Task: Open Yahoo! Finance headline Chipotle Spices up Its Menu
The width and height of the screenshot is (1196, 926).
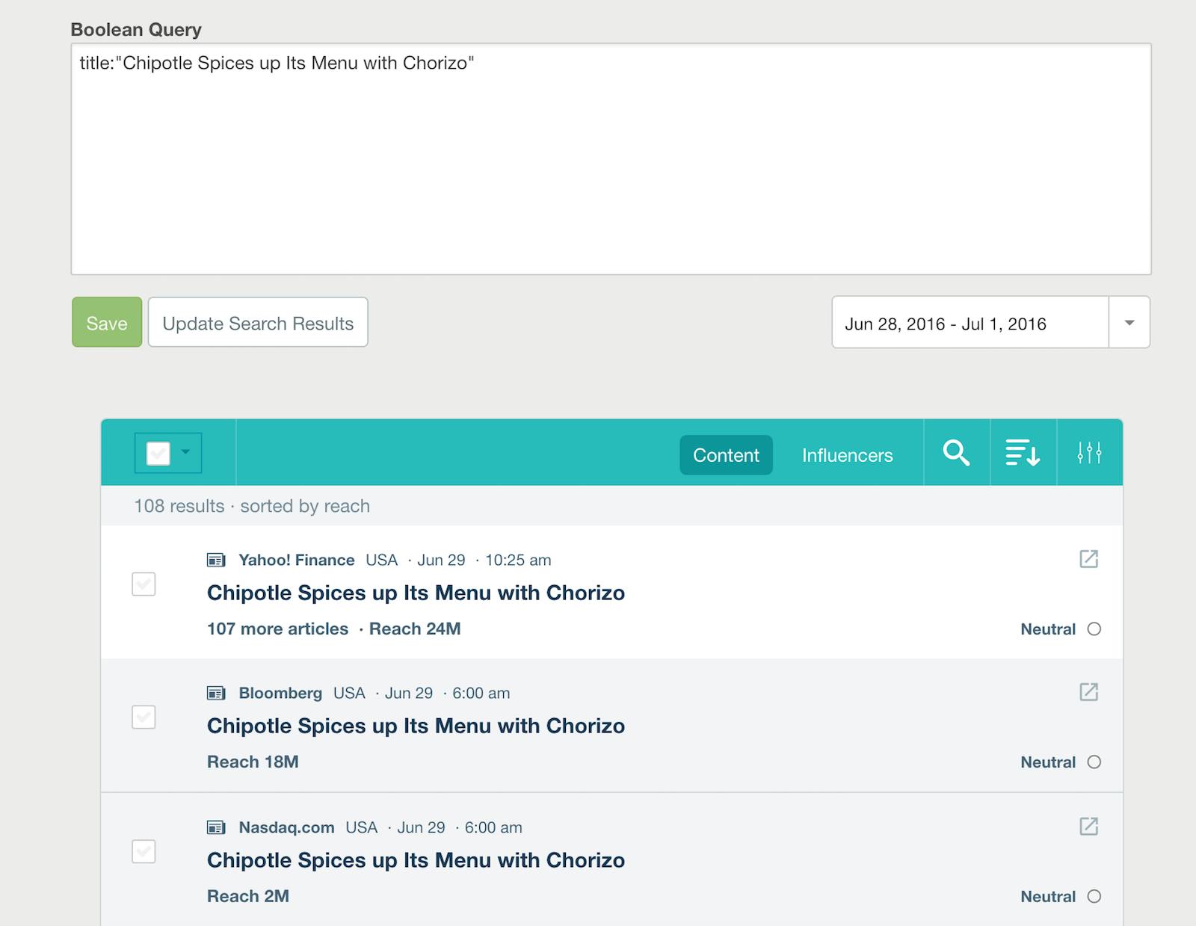Action: click(416, 593)
